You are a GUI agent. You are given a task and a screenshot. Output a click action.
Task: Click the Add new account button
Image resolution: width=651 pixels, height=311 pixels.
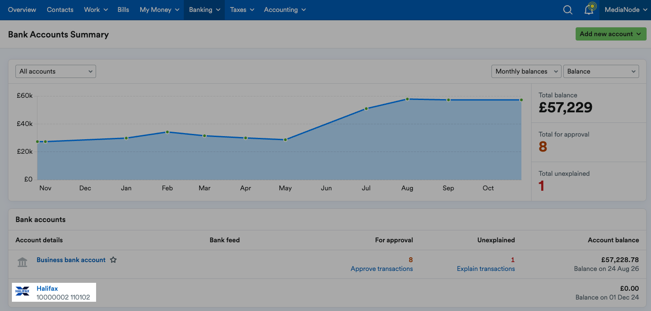click(611, 34)
